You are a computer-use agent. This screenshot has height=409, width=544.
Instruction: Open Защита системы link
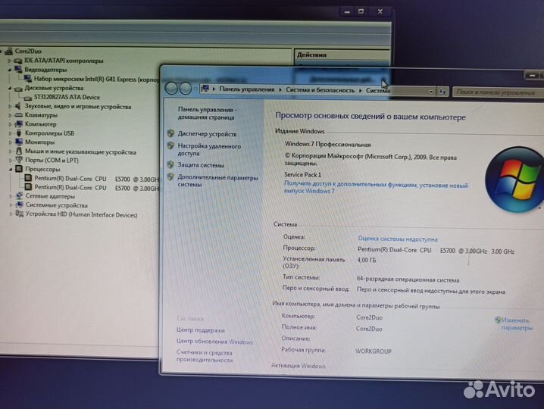pos(201,165)
